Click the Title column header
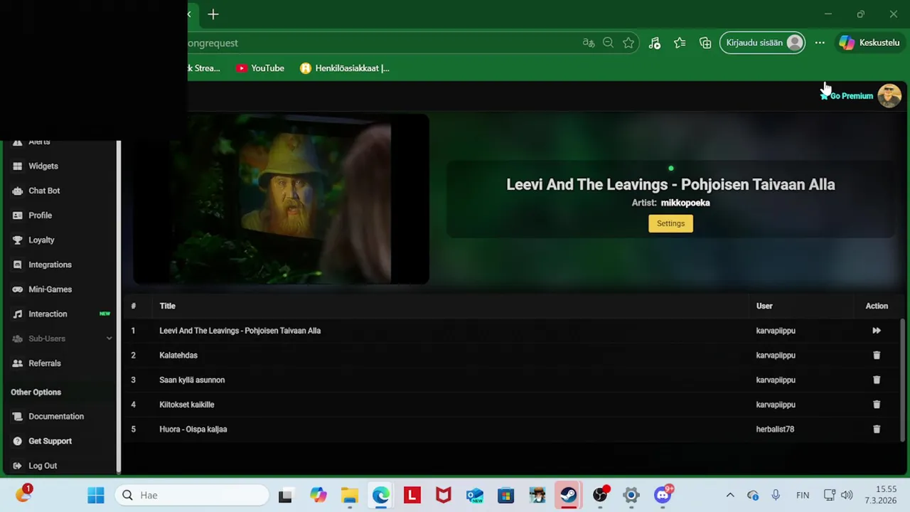The image size is (910, 512). tap(167, 306)
